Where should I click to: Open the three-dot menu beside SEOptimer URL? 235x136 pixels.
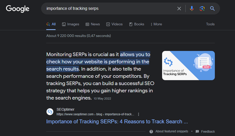[x=139, y=114]
